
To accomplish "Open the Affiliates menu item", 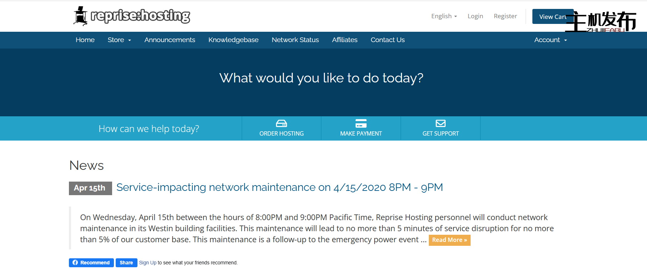I will pos(345,40).
